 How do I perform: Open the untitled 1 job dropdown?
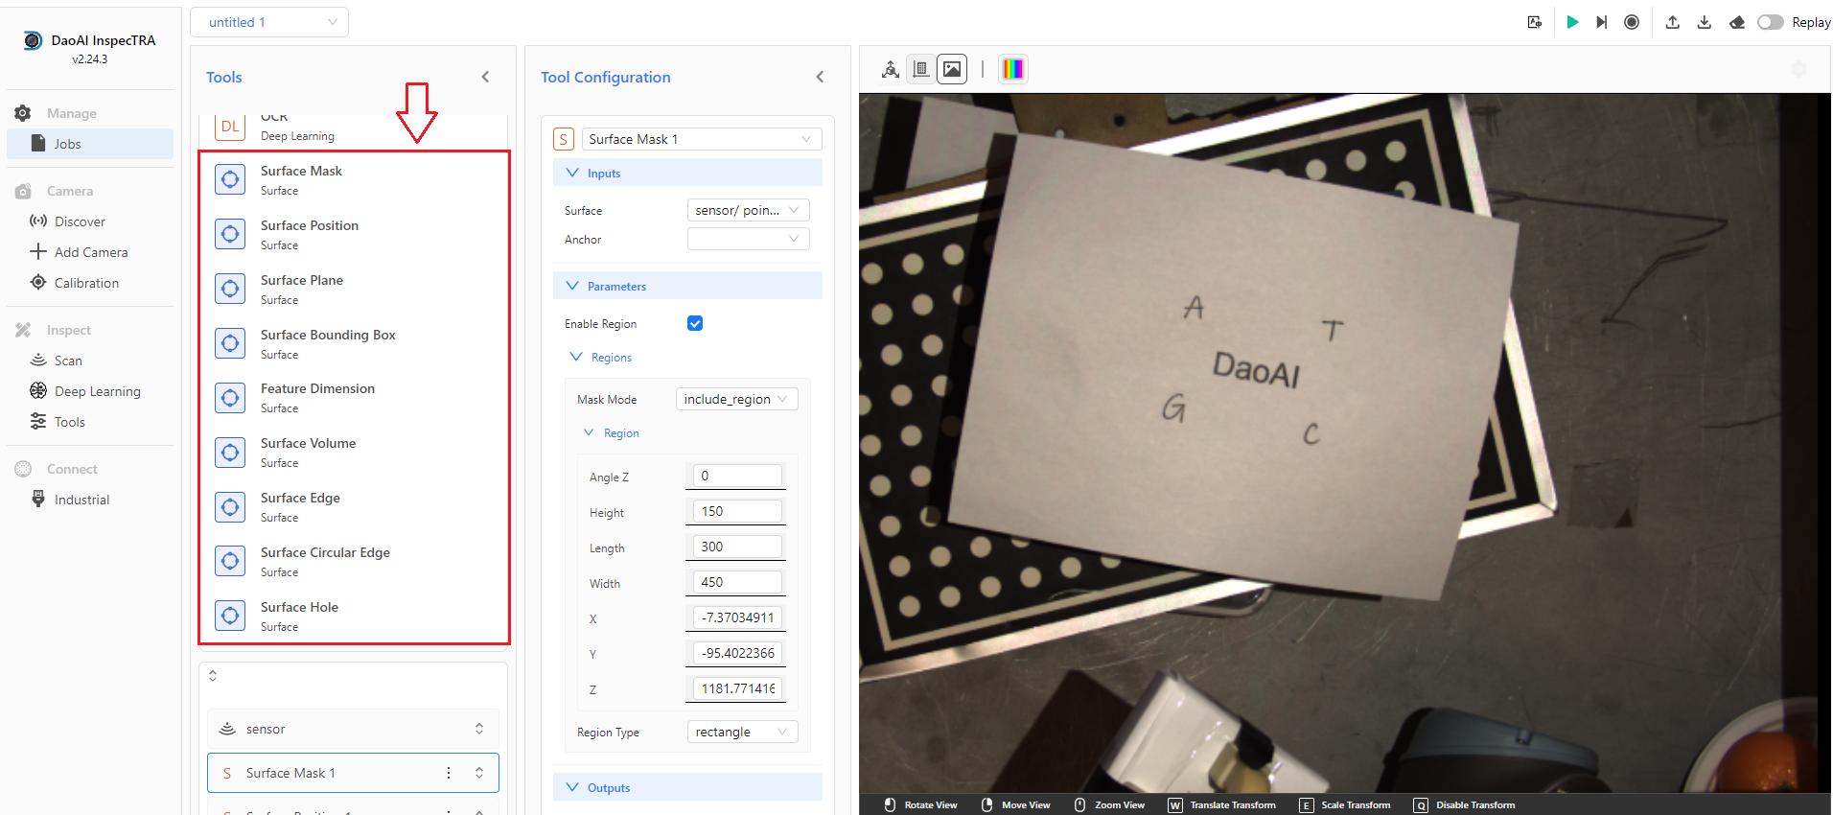(269, 22)
